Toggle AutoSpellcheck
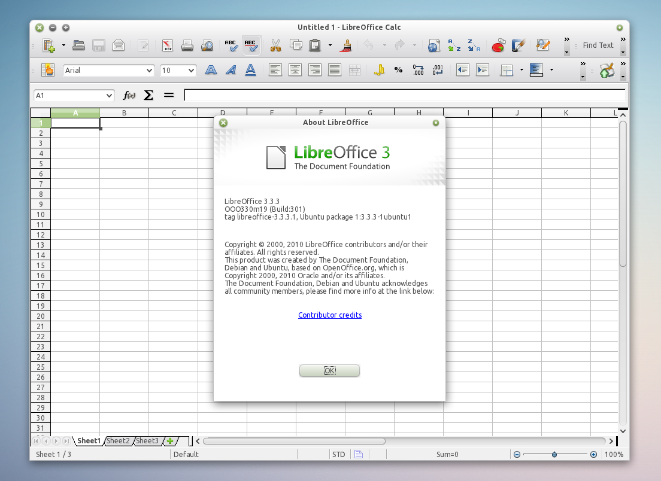 (251, 45)
